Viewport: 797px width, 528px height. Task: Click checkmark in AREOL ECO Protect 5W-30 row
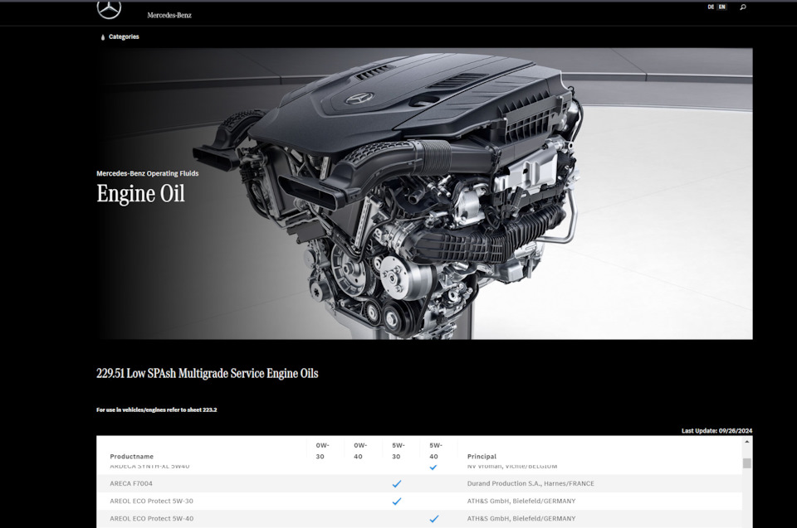coord(396,501)
